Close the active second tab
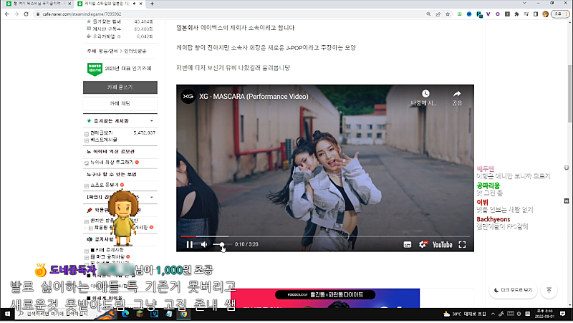 click(x=140, y=4)
